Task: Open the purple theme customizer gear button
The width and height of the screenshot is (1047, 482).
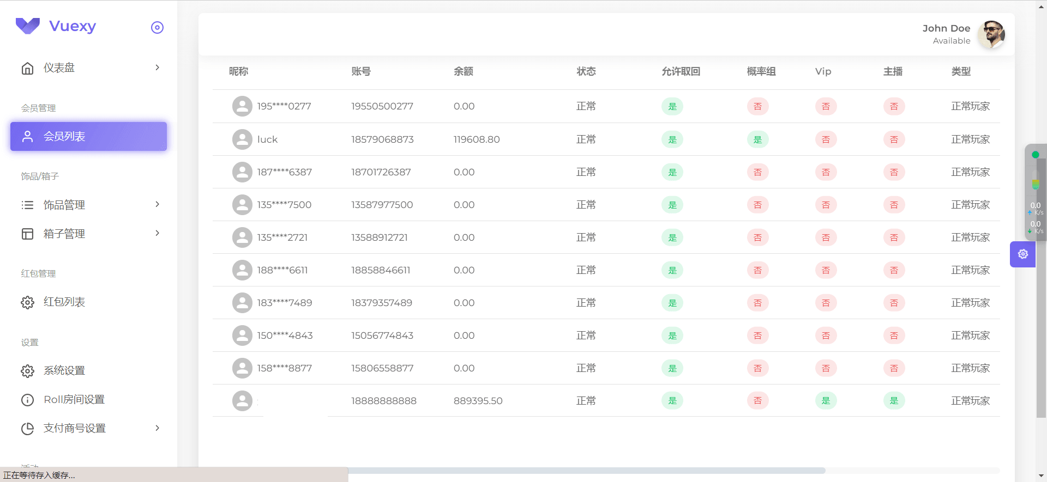Action: click(x=1022, y=254)
